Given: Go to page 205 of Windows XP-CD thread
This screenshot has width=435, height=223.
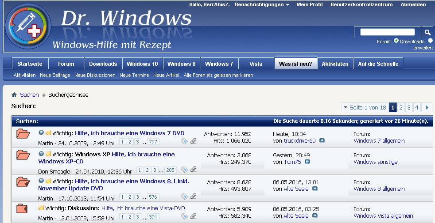Looking at the screenshot, I should pos(170,170).
